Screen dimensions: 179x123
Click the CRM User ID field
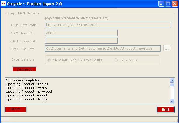(81, 33)
